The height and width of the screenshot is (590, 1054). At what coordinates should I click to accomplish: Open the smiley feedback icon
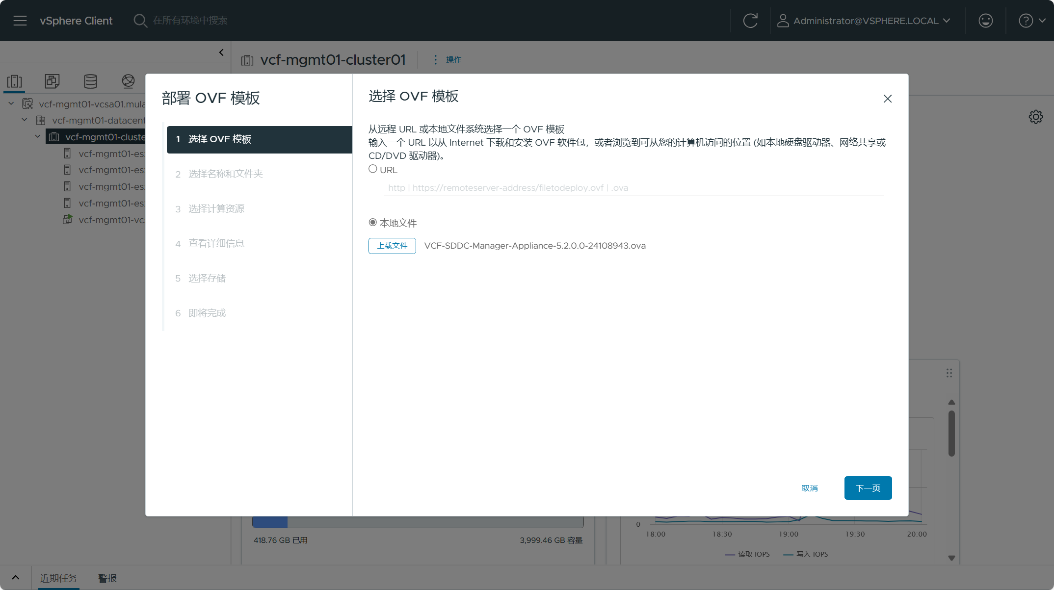(x=985, y=21)
